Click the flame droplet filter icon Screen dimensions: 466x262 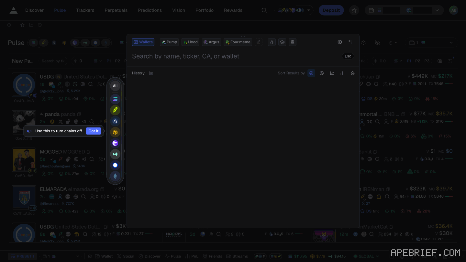272,42
